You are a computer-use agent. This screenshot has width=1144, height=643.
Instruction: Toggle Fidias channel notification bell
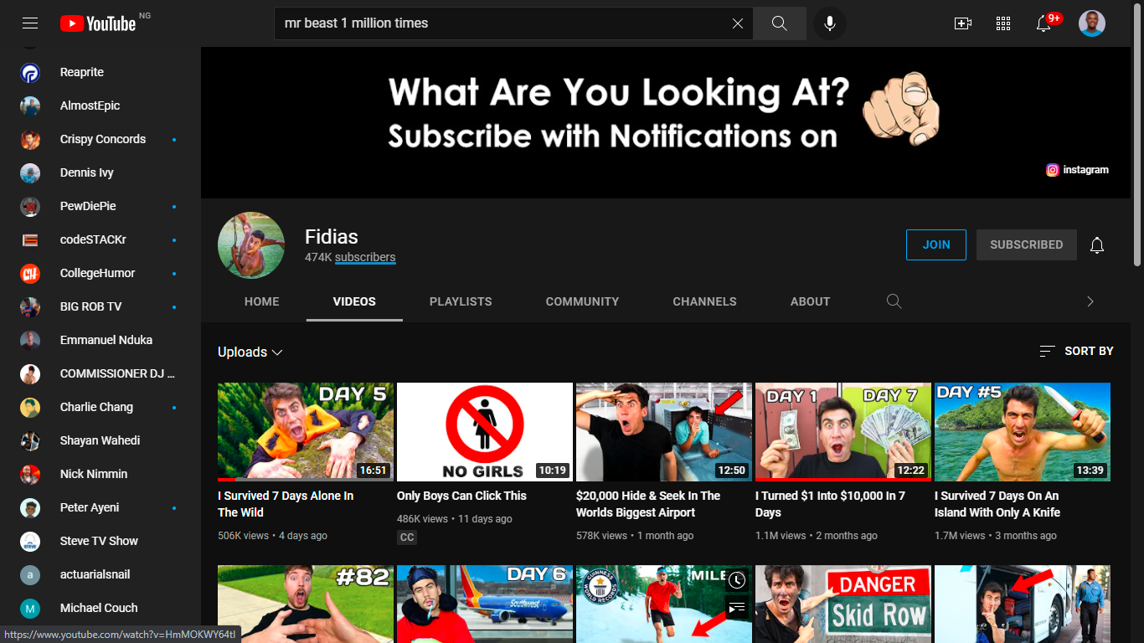(x=1097, y=245)
